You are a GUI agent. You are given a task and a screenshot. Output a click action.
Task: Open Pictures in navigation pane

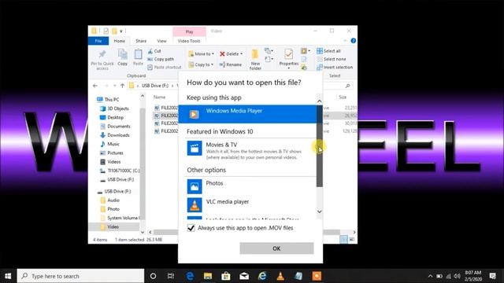coord(112,153)
